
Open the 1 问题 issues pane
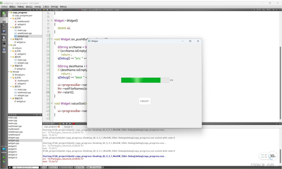[44, 167]
